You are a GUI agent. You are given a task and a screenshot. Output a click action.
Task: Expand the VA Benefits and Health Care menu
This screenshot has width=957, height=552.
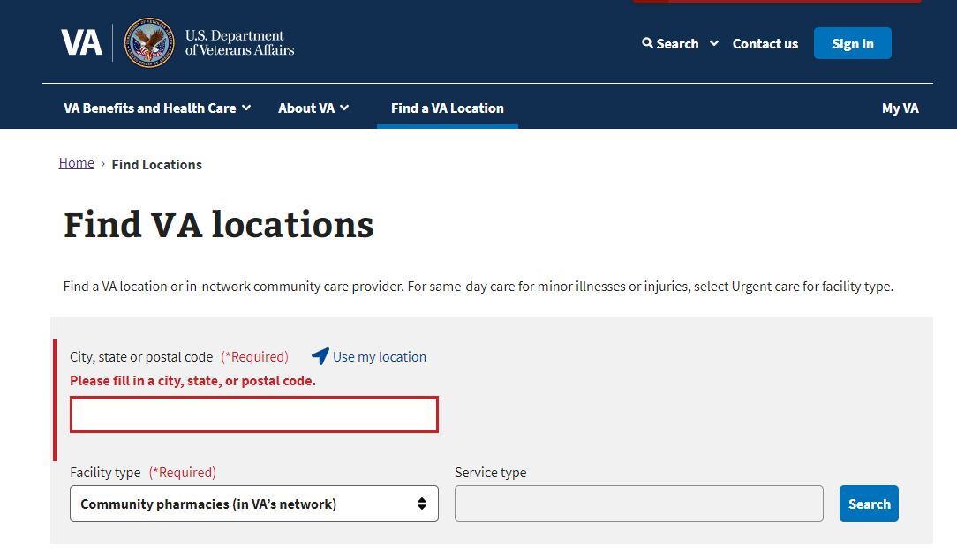tap(157, 108)
